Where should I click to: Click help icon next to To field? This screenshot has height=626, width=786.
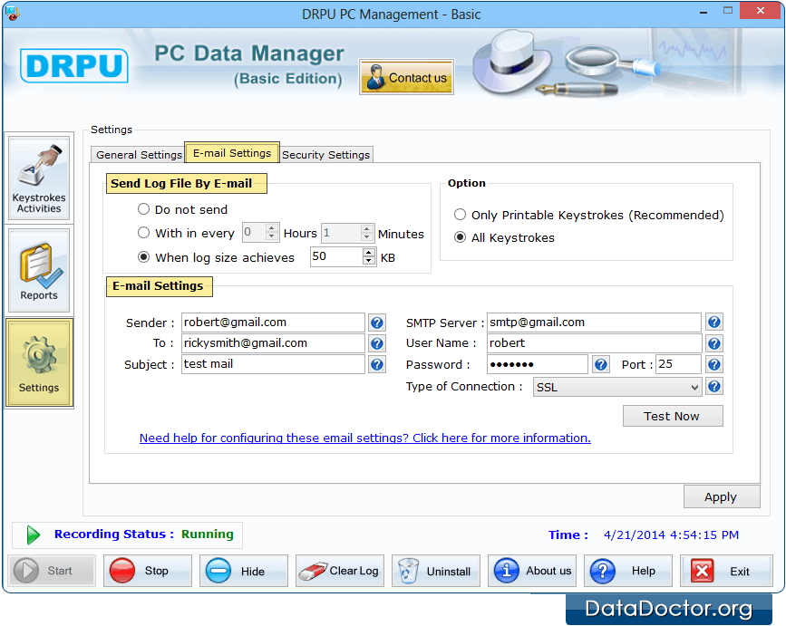tap(377, 343)
